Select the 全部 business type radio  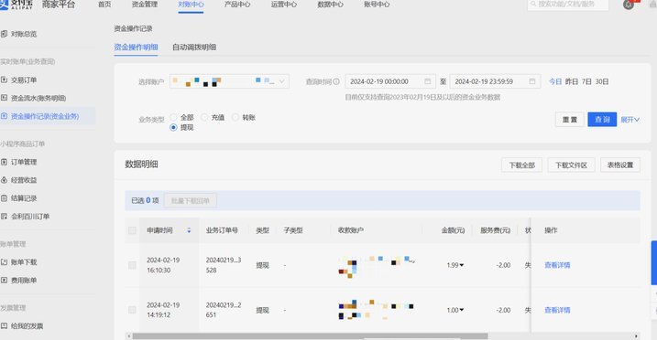[173, 117]
